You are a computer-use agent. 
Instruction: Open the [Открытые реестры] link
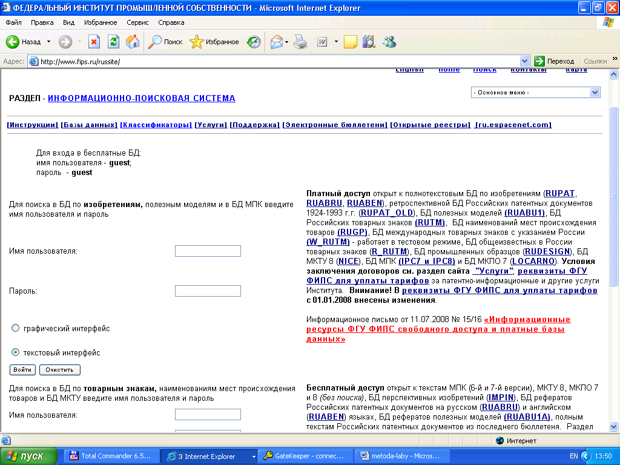pos(430,125)
